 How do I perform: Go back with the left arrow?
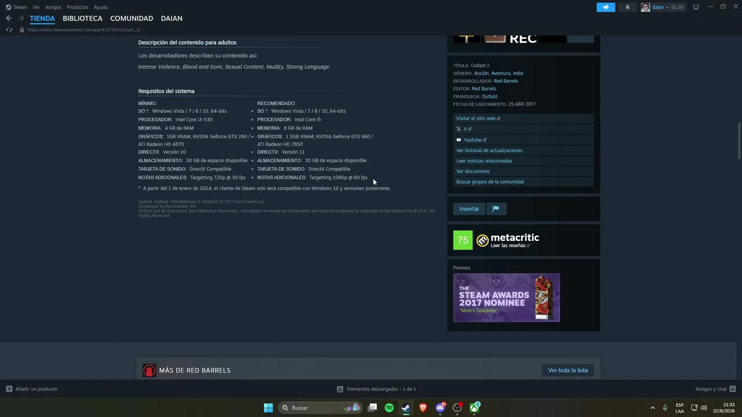click(9, 19)
